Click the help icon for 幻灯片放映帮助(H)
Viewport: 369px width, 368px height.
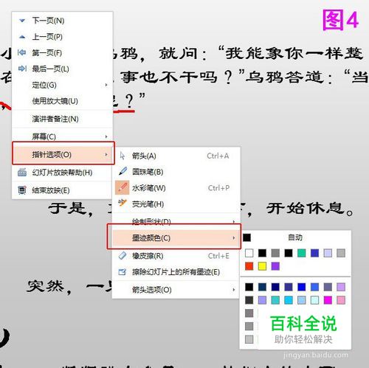[x=22, y=173]
